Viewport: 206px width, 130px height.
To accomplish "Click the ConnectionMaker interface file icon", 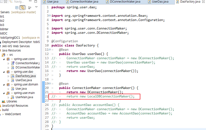I will click(13, 63).
